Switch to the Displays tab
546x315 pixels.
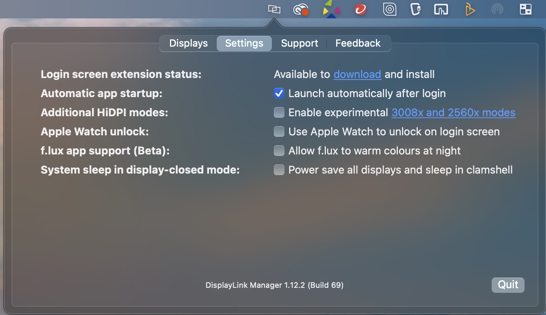[188, 43]
